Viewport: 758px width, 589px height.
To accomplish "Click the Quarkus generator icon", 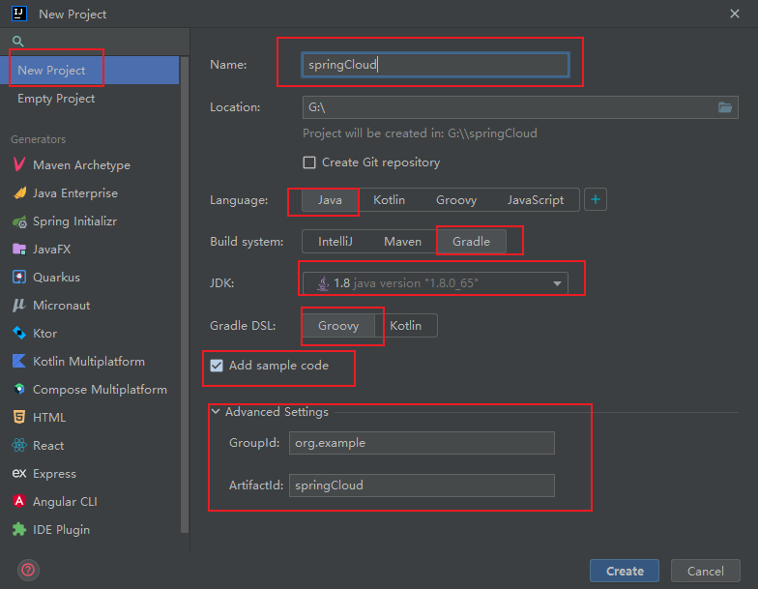I will point(19,277).
